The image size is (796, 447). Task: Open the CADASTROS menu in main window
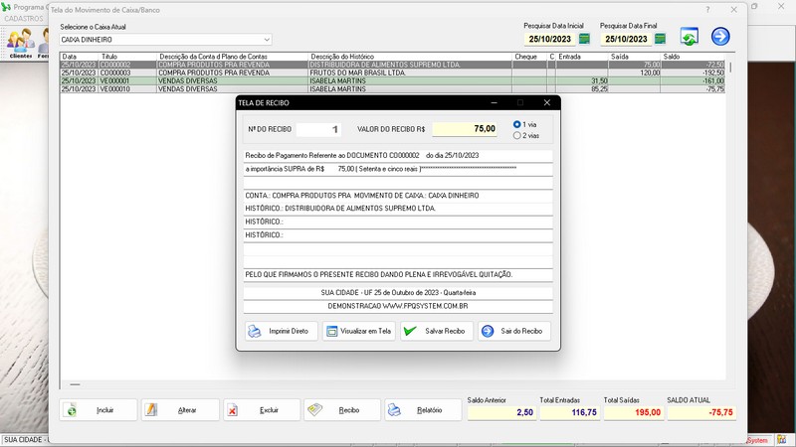[x=24, y=18]
